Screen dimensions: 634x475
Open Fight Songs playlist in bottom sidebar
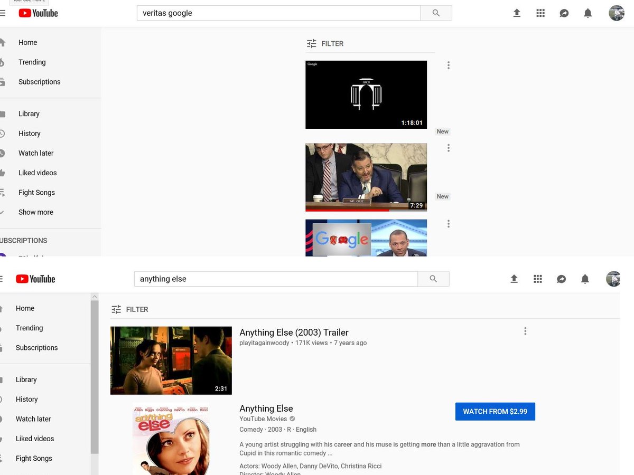click(34, 459)
